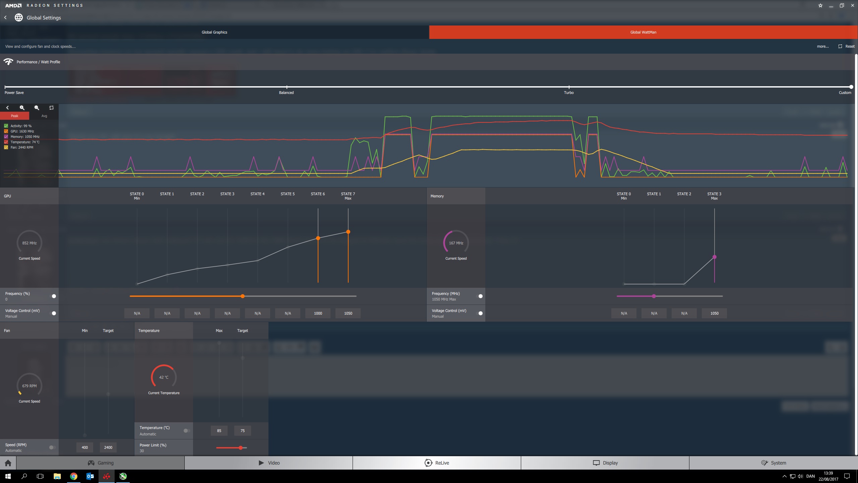Click the fan Min speed field 400

(x=85, y=447)
